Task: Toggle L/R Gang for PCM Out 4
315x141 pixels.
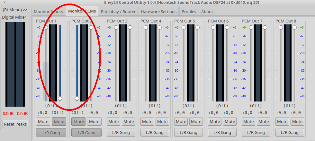Action: coord(155,133)
